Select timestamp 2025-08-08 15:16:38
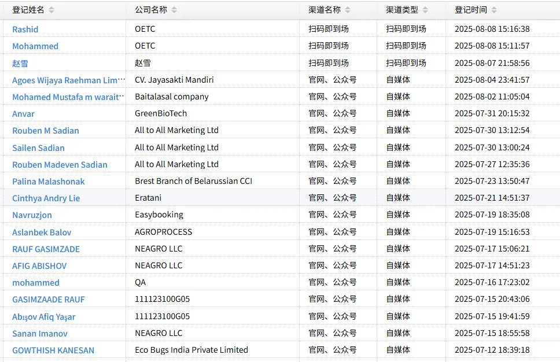This screenshot has height=362, width=560. coord(492,28)
